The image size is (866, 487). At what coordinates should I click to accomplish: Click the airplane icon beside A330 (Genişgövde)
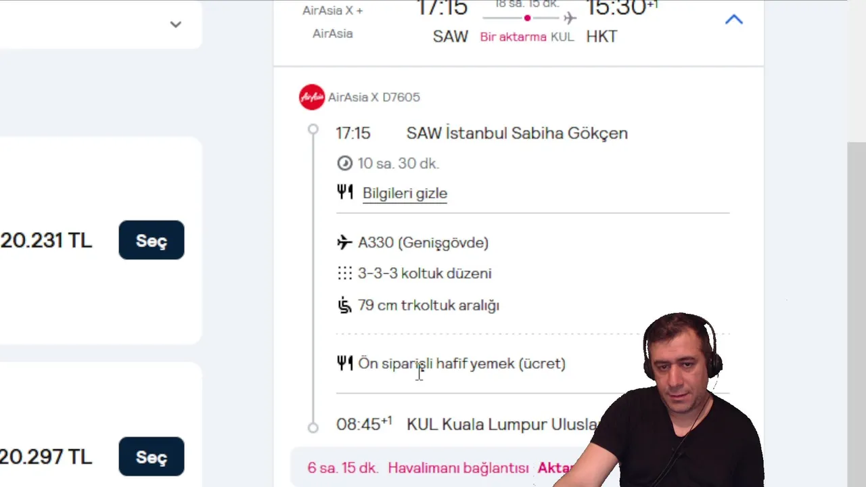click(345, 242)
